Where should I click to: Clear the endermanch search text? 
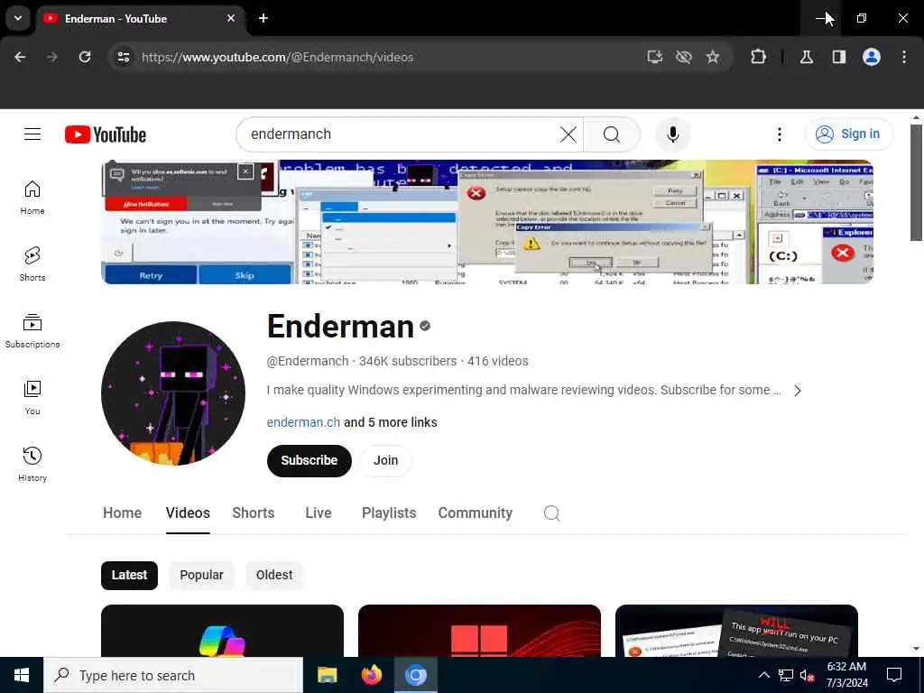click(568, 134)
